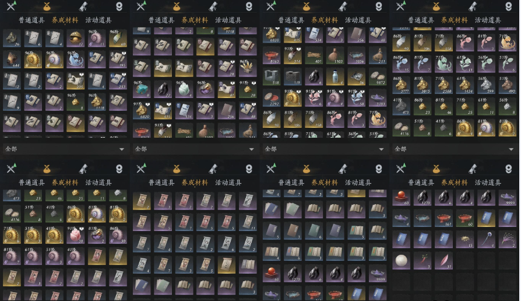Select the white pearl item
521x301 pixels.
[x=401, y=260]
